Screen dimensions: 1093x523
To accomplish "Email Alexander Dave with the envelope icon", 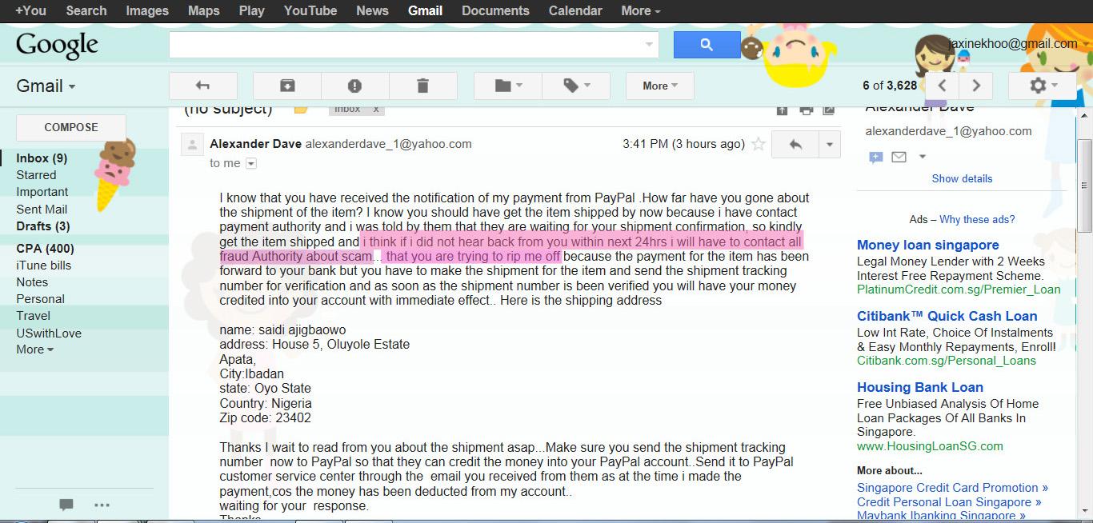I will (899, 157).
